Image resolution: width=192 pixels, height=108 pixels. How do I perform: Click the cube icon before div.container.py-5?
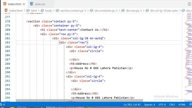tap(91, 11)
